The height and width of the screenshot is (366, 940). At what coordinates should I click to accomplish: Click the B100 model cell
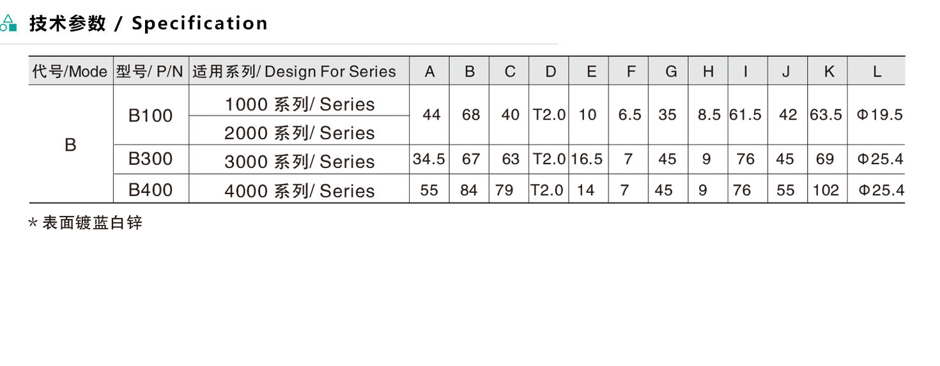[150, 116]
